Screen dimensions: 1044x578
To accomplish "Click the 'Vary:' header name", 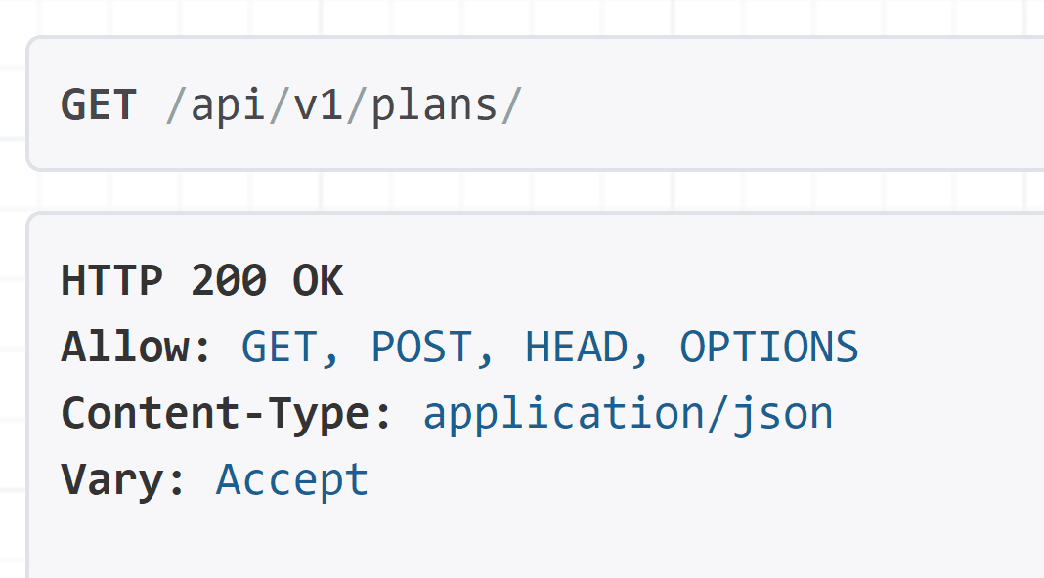I will (x=124, y=480).
